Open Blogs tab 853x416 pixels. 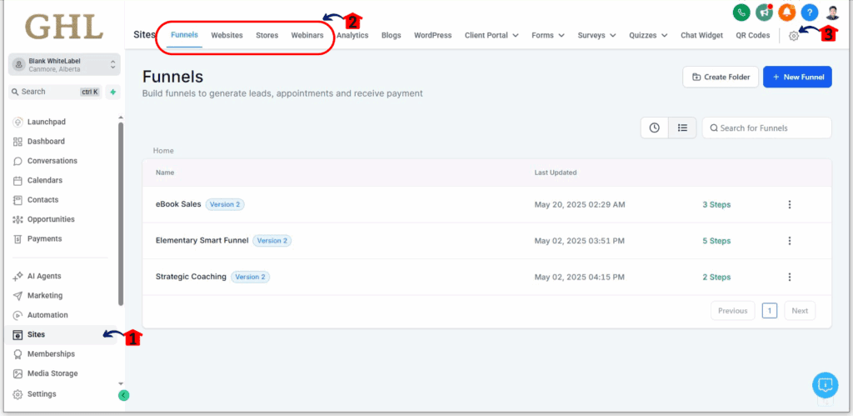coord(392,35)
